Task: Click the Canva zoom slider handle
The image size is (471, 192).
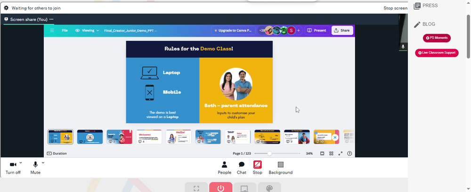Action: pyautogui.click(x=269, y=153)
